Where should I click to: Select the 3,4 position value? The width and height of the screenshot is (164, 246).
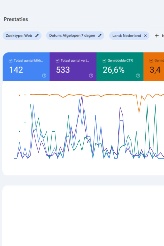[155, 70]
